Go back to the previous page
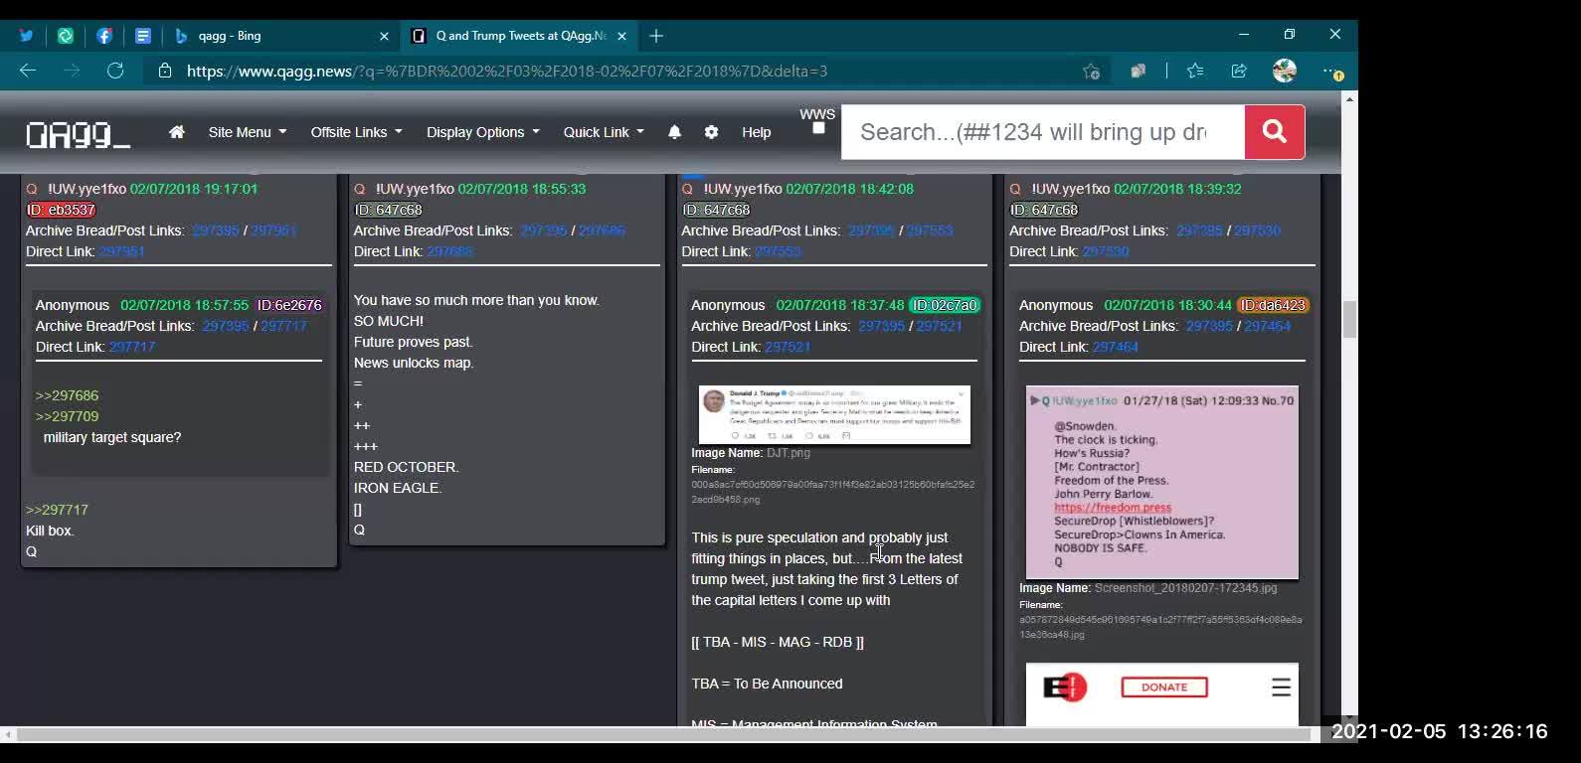The width and height of the screenshot is (1581, 763). point(28,71)
